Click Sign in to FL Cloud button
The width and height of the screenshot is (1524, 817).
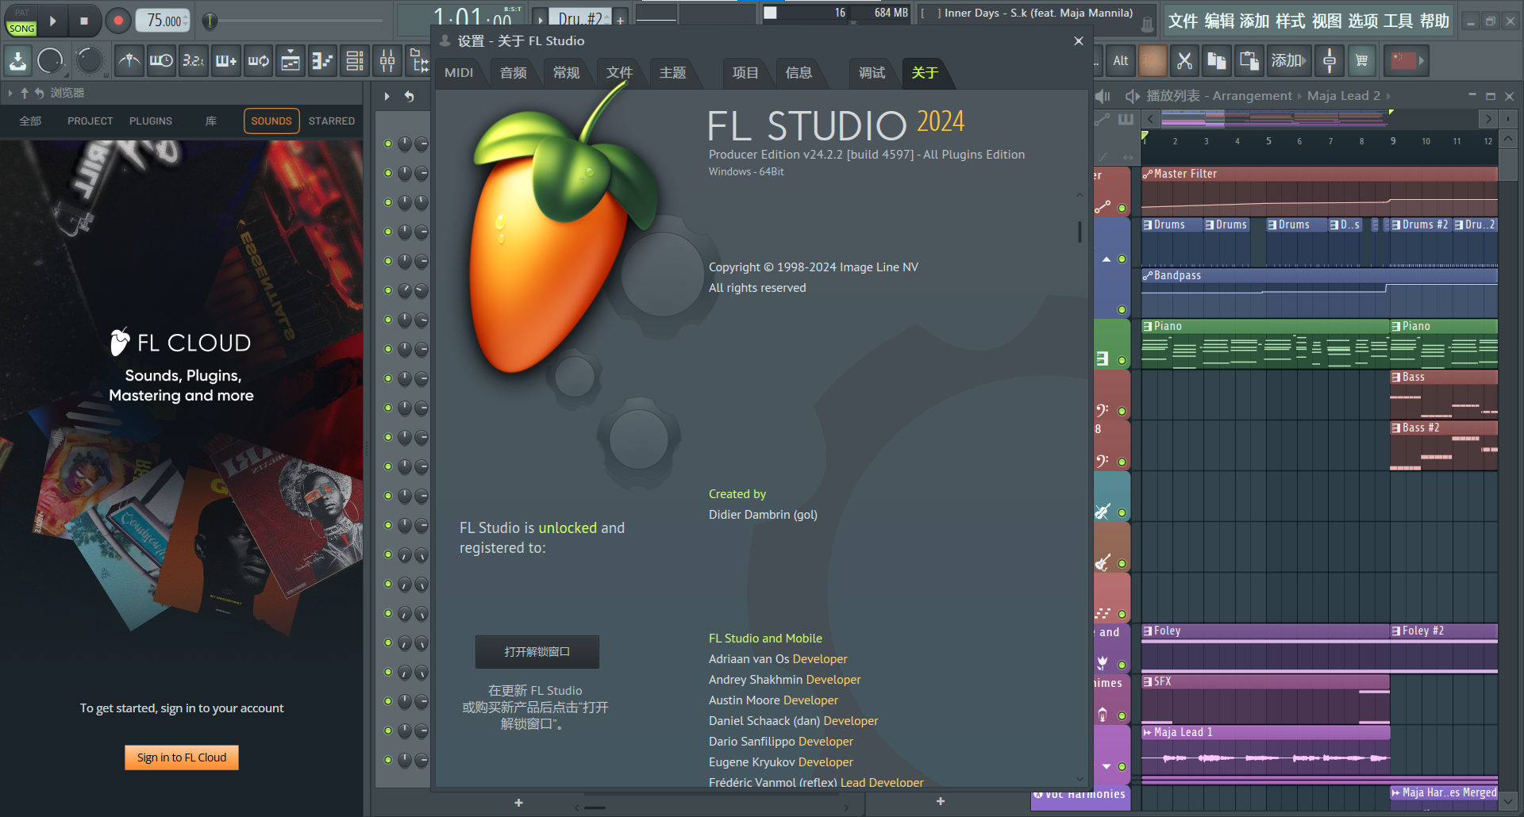[182, 758]
